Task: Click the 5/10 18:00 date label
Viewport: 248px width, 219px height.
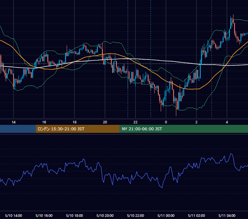Action: coord(74,215)
